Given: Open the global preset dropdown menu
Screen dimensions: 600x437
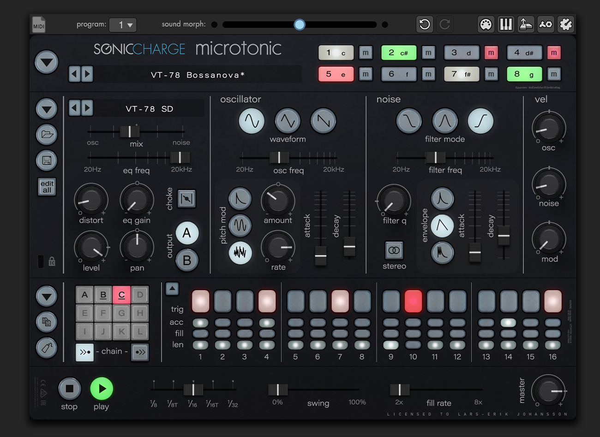Looking at the screenshot, I should 47,62.
